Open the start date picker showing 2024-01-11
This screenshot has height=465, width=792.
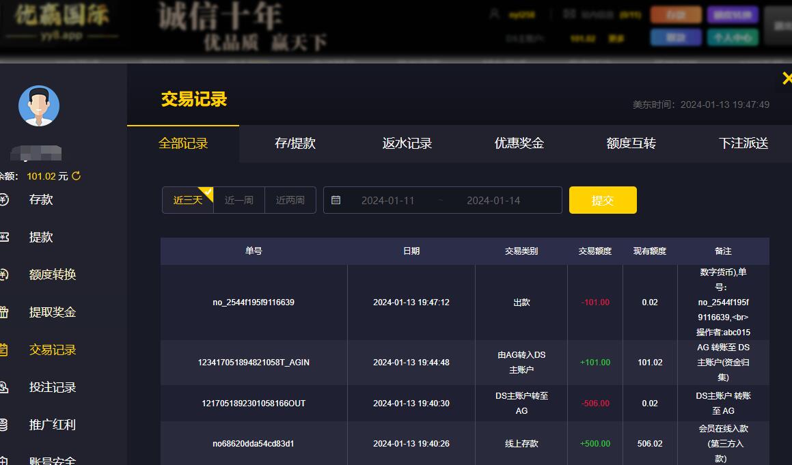click(387, 201)
